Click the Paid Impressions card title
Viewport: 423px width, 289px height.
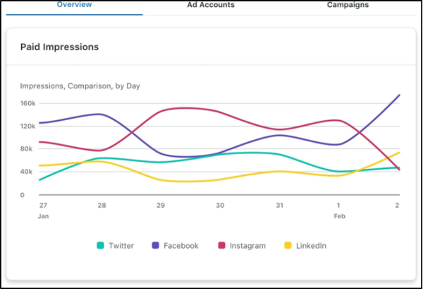point(60,47)
